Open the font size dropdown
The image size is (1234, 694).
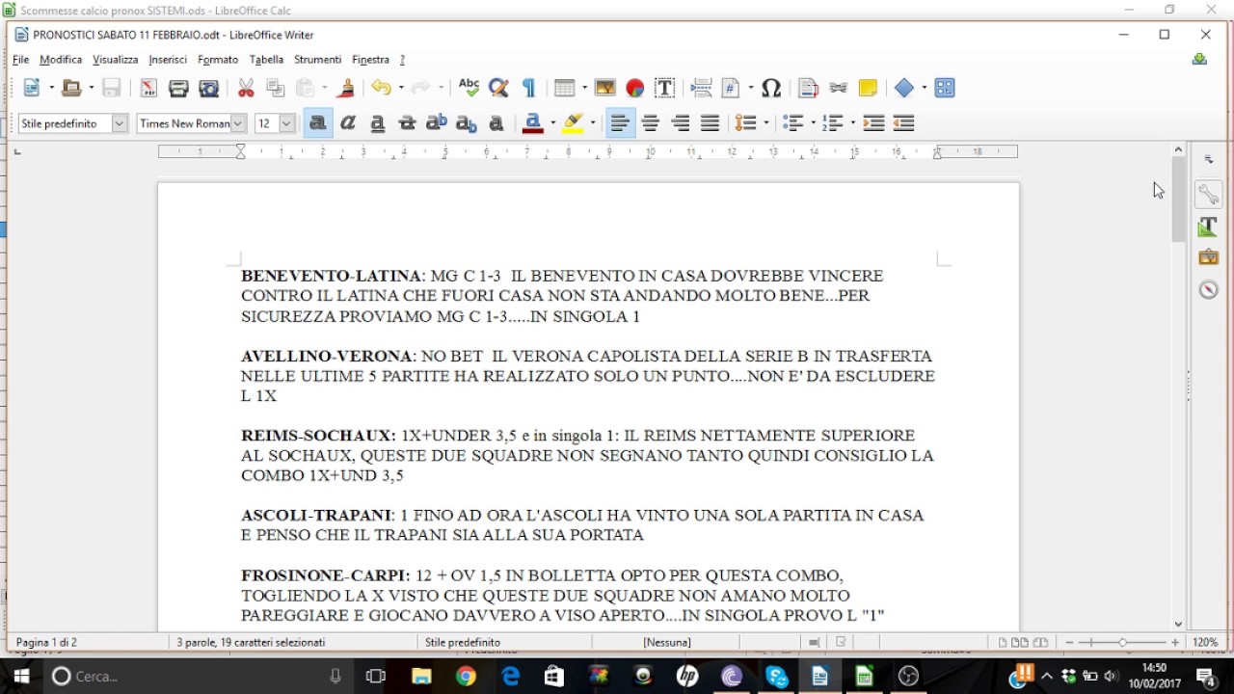[x=286, y=123]
